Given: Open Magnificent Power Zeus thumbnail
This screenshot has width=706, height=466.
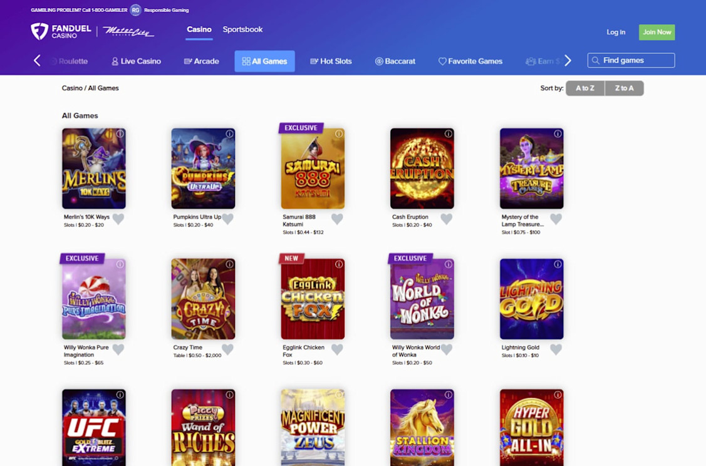Looking at the screenshot, I should 313,428.
